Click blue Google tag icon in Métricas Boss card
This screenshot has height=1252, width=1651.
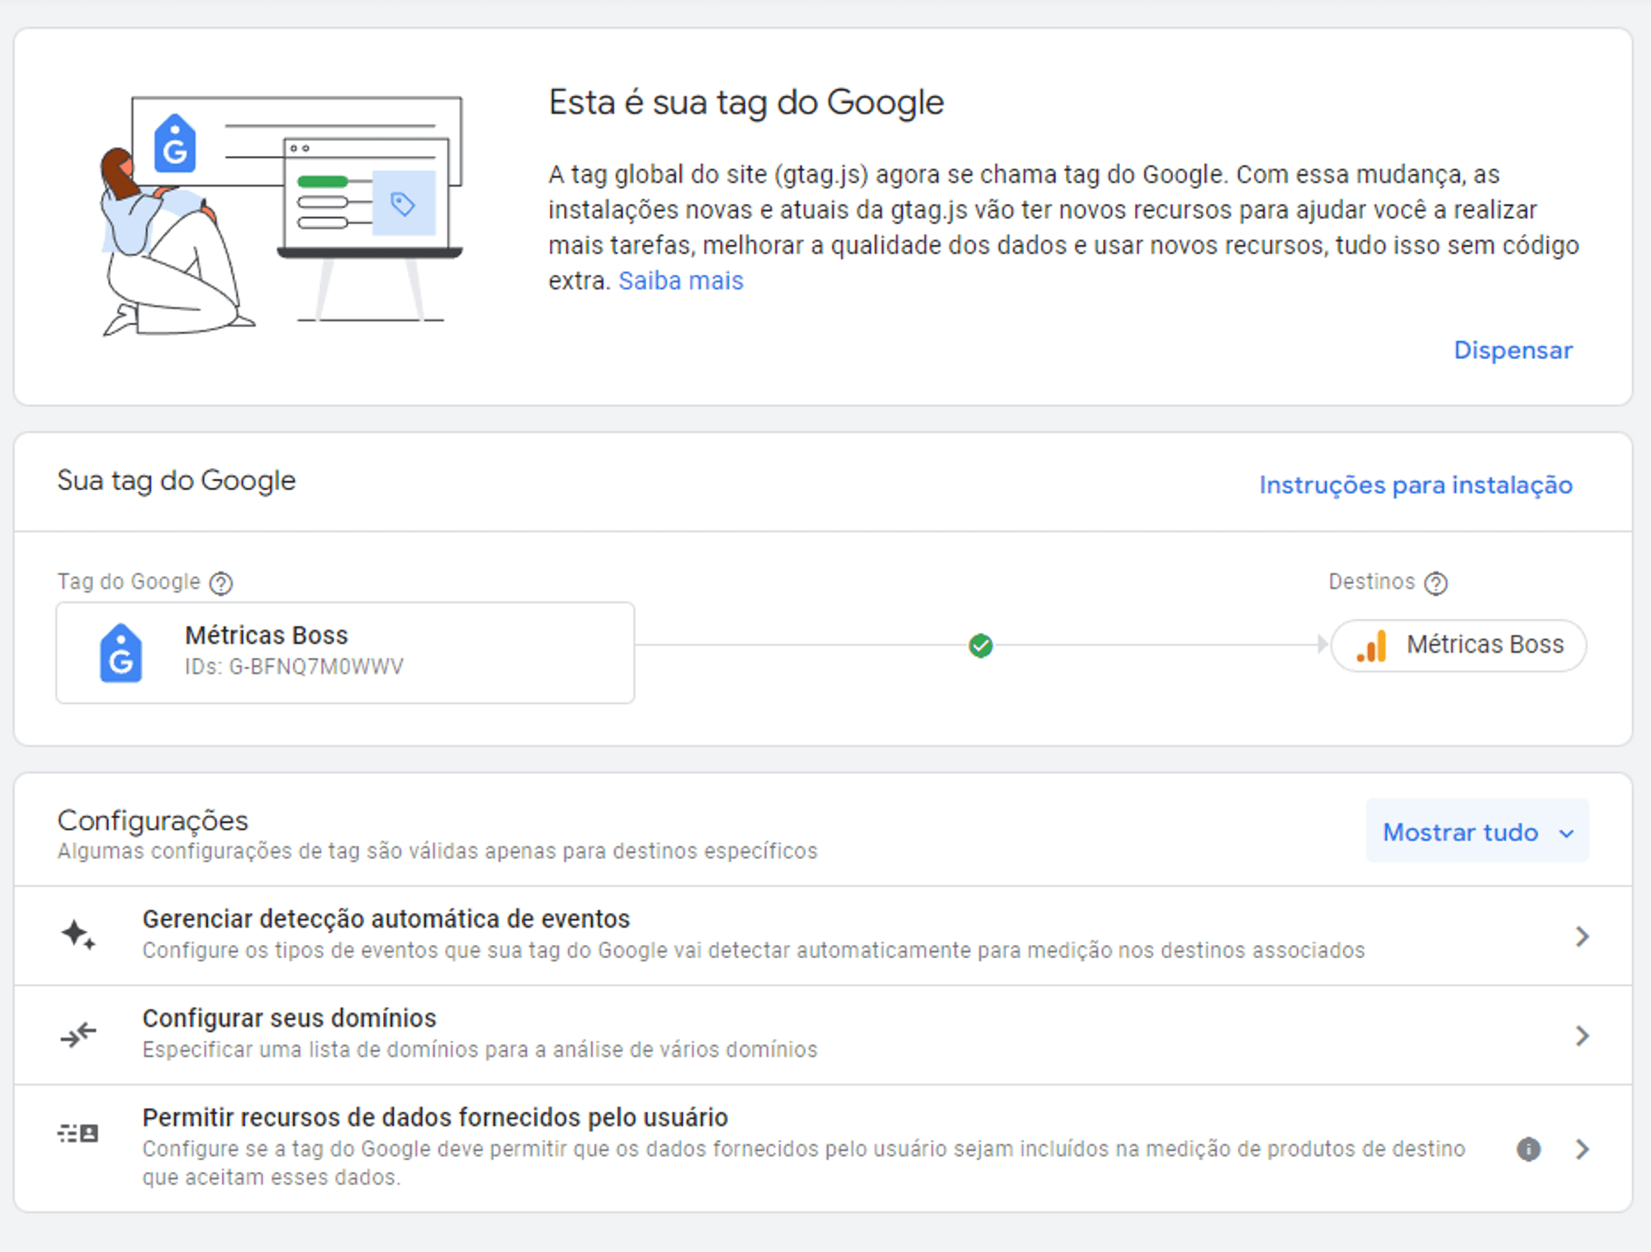point(121,653)
